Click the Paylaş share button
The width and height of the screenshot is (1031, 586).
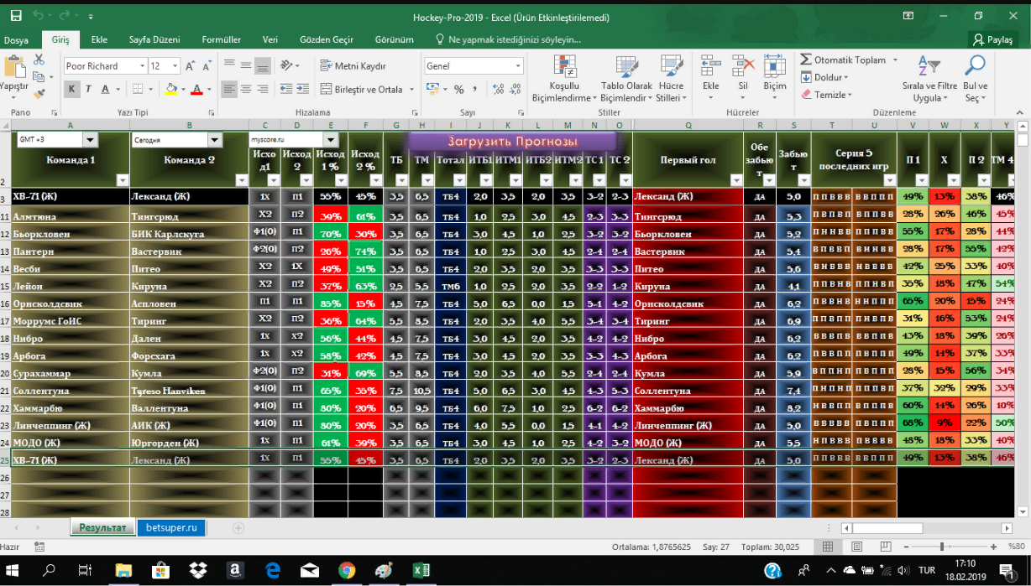coord(992,39)
